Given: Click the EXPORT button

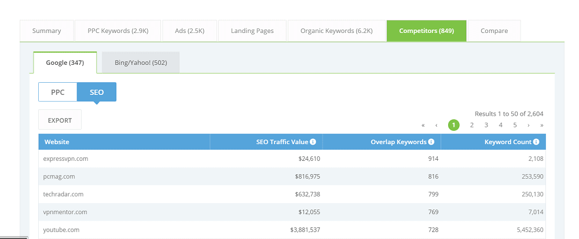Looking at the screenshot, I should [60, 120].
